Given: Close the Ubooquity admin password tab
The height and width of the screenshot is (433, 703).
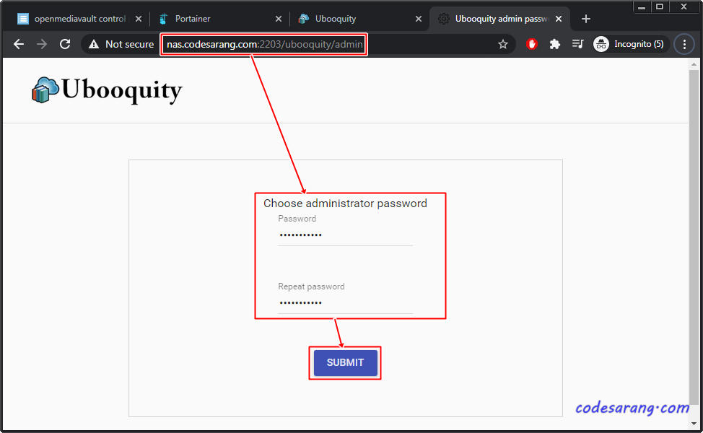Looking at the screenshot, I should [559, 19].
